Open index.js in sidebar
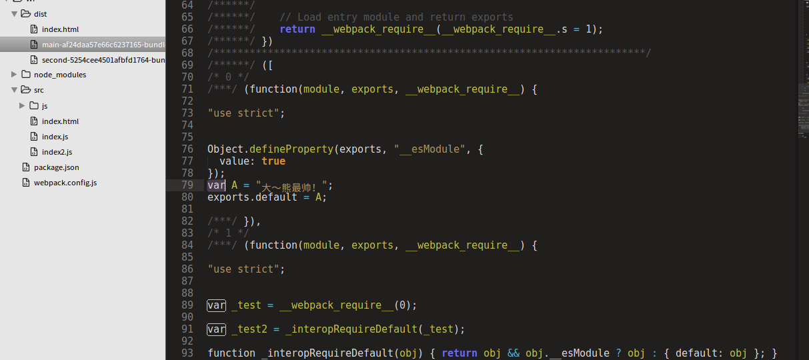This screenshot has height=360, width=809. click(x=55, y=136)
